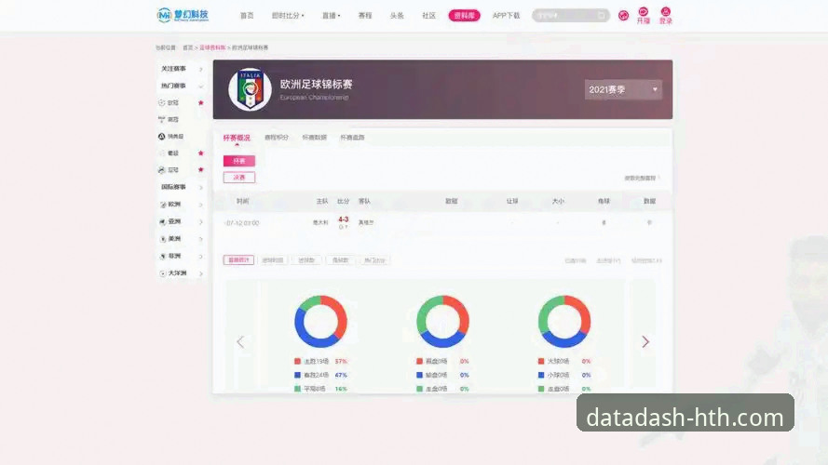Go to 首页 in top navigation
The width and height of the screenshot is (828, 465).
point(247,16)
